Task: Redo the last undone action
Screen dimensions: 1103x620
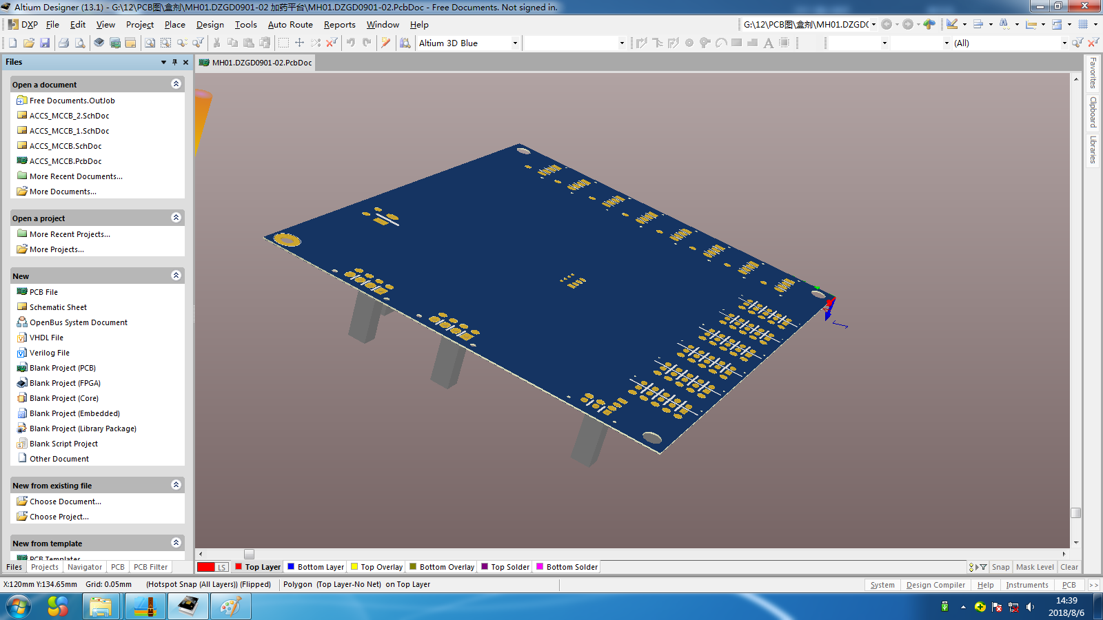Action: pos(367,43)
